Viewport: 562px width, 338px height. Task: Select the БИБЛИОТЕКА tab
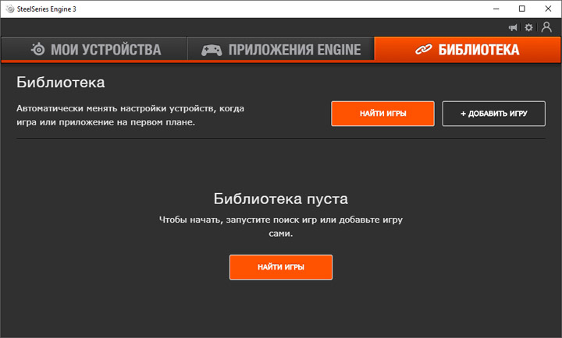(468, 49)
